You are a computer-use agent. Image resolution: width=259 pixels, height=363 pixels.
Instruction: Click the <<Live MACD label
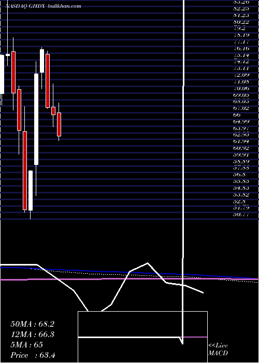pos(218,350)
